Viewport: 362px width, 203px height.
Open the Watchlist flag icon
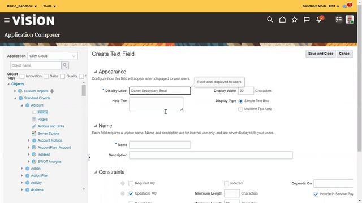307,20
